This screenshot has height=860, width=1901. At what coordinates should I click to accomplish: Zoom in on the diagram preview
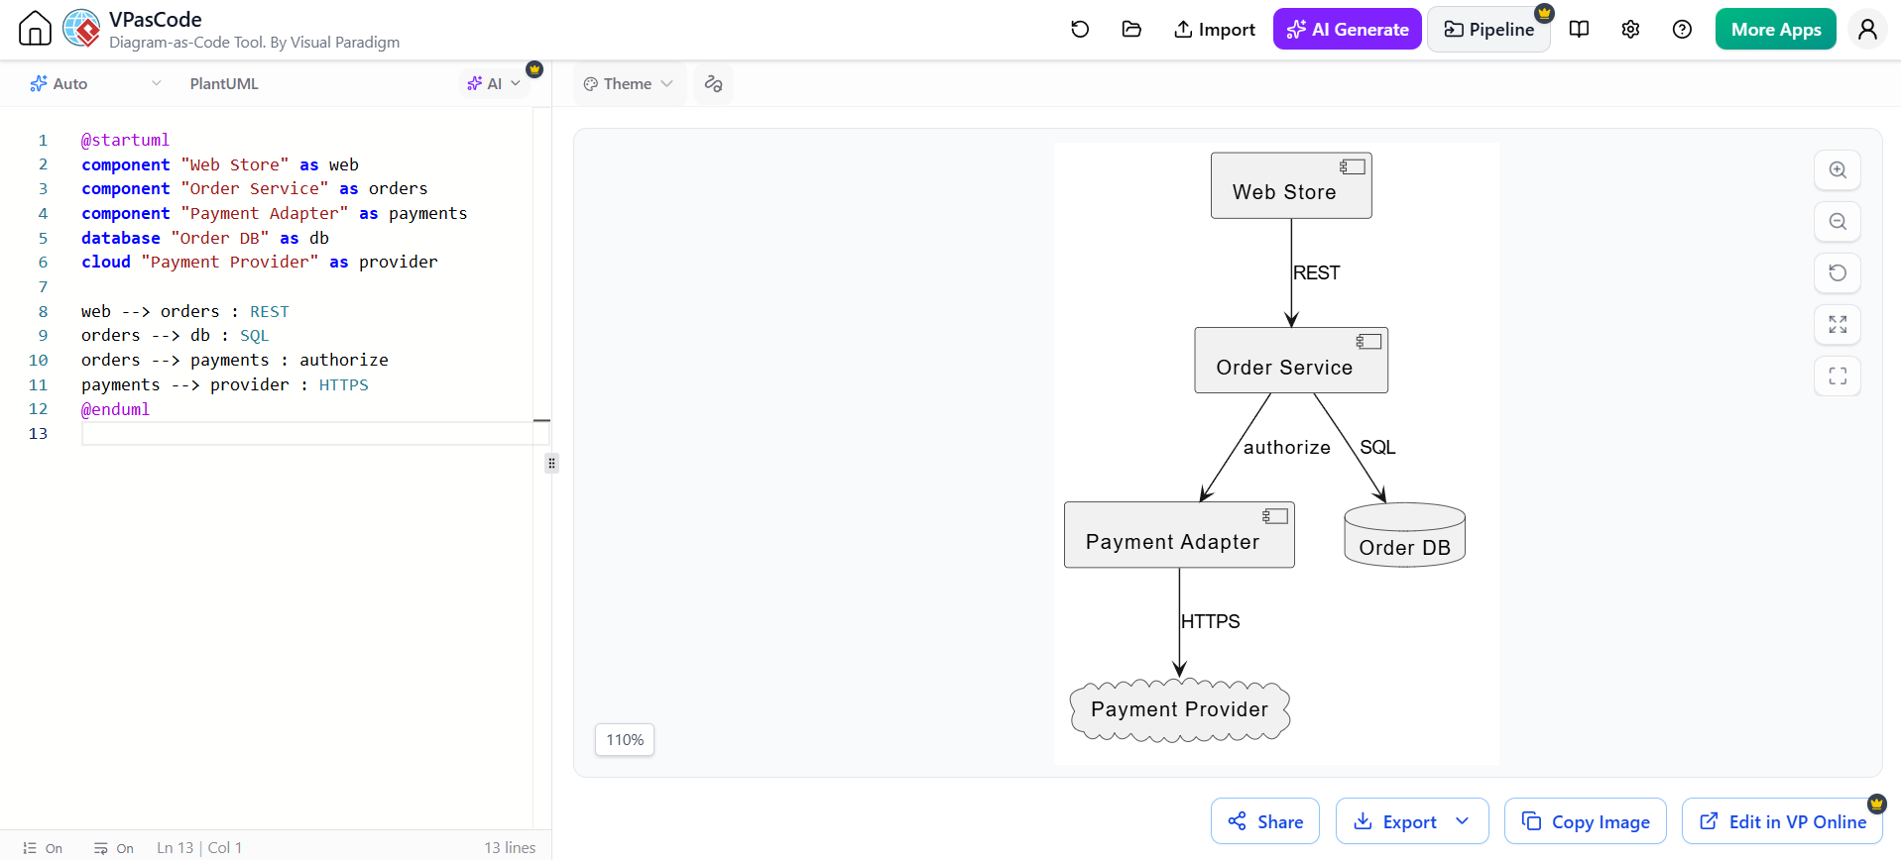tap(1838, 169)
